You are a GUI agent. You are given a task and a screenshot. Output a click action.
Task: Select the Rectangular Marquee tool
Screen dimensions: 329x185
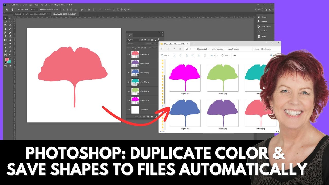click(10, 18)
